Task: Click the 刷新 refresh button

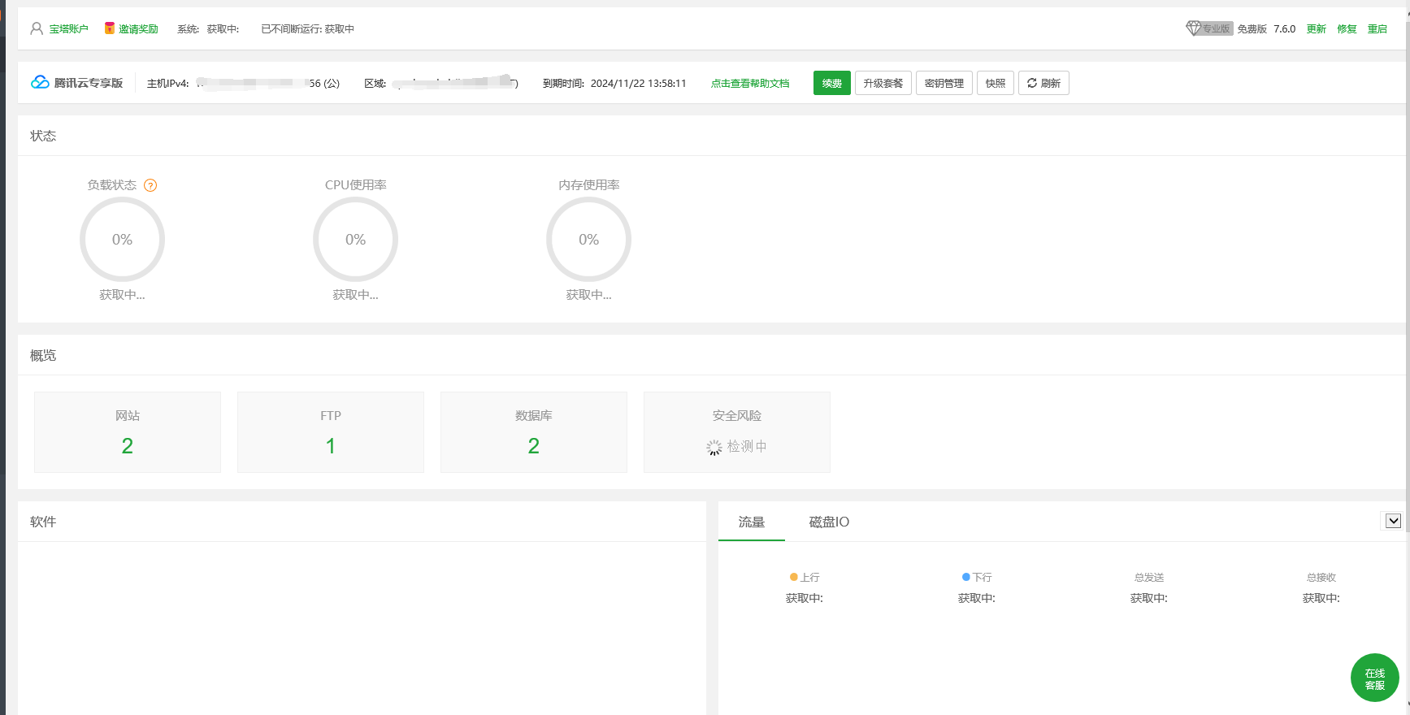Action: [1043, 83]
